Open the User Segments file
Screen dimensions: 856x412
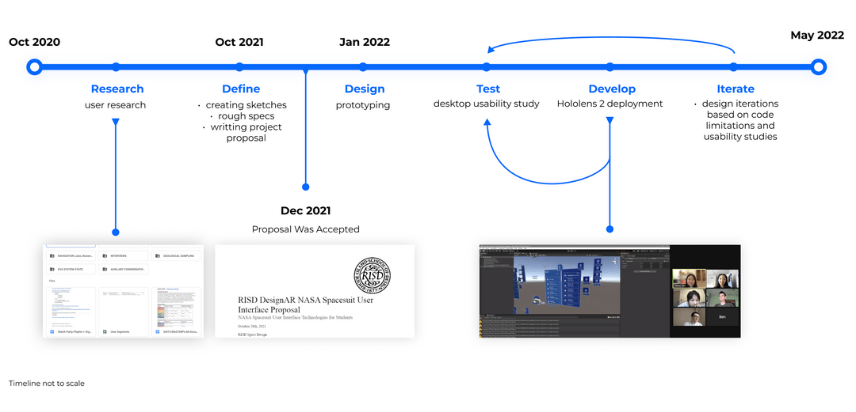pyautogui.click(x=124, y=312)
